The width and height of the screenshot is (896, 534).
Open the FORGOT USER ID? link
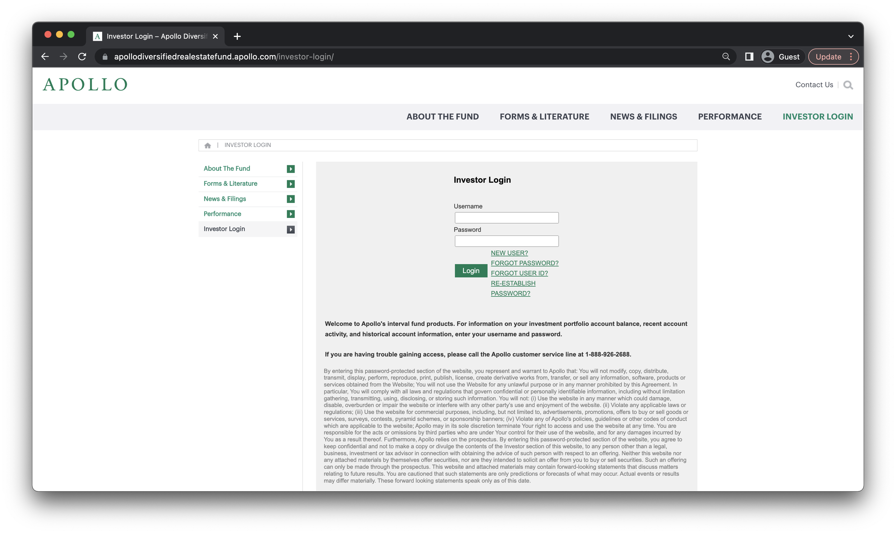tap(519, 273)
